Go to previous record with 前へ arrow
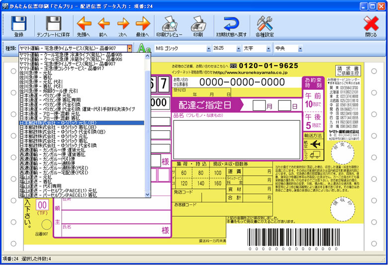Viewport: 388px width, 265px height. [x=103, y=24]
